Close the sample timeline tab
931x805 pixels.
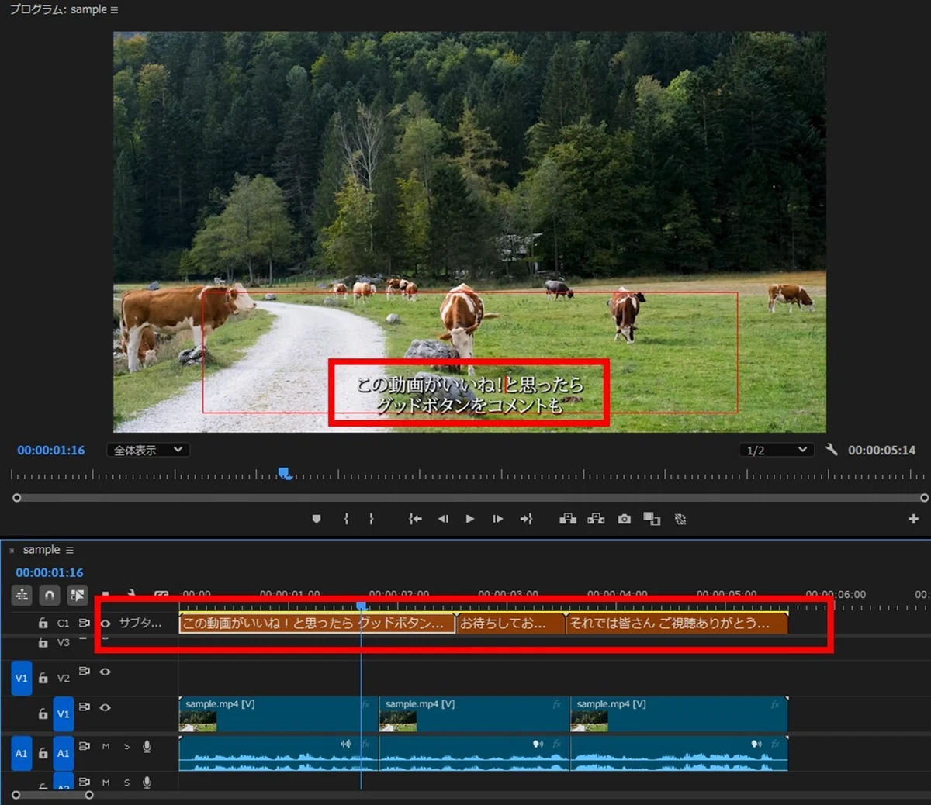coord(12,550)
